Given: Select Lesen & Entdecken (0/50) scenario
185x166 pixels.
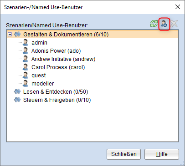Looking at the screenshot, I should click(56, 92).
